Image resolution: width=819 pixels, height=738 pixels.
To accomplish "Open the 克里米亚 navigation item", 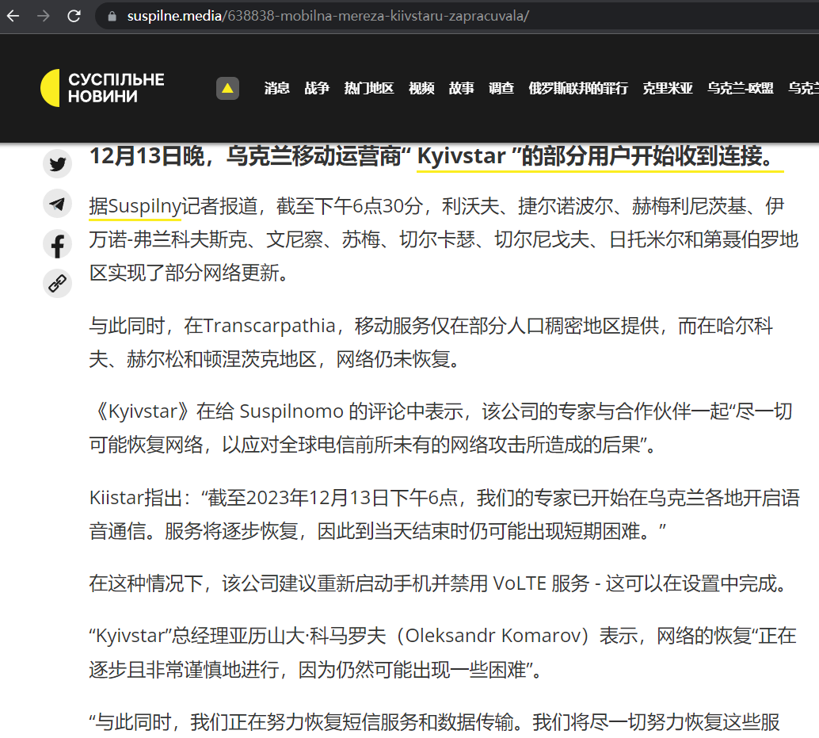I will 668,88.
